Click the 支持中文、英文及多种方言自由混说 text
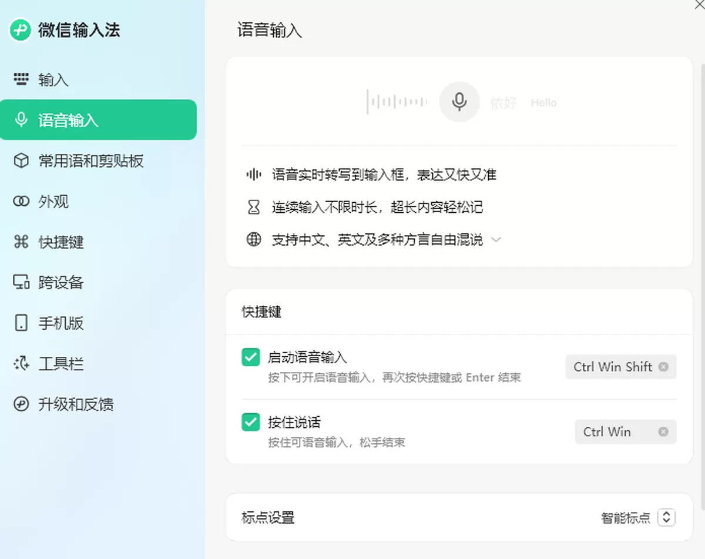 tap(377, 239)
